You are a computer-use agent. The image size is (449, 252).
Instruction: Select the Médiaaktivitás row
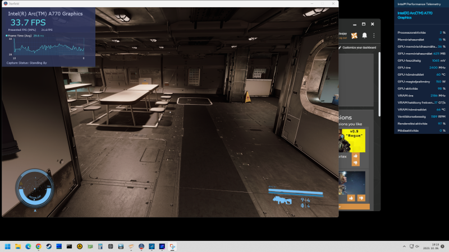421,130
